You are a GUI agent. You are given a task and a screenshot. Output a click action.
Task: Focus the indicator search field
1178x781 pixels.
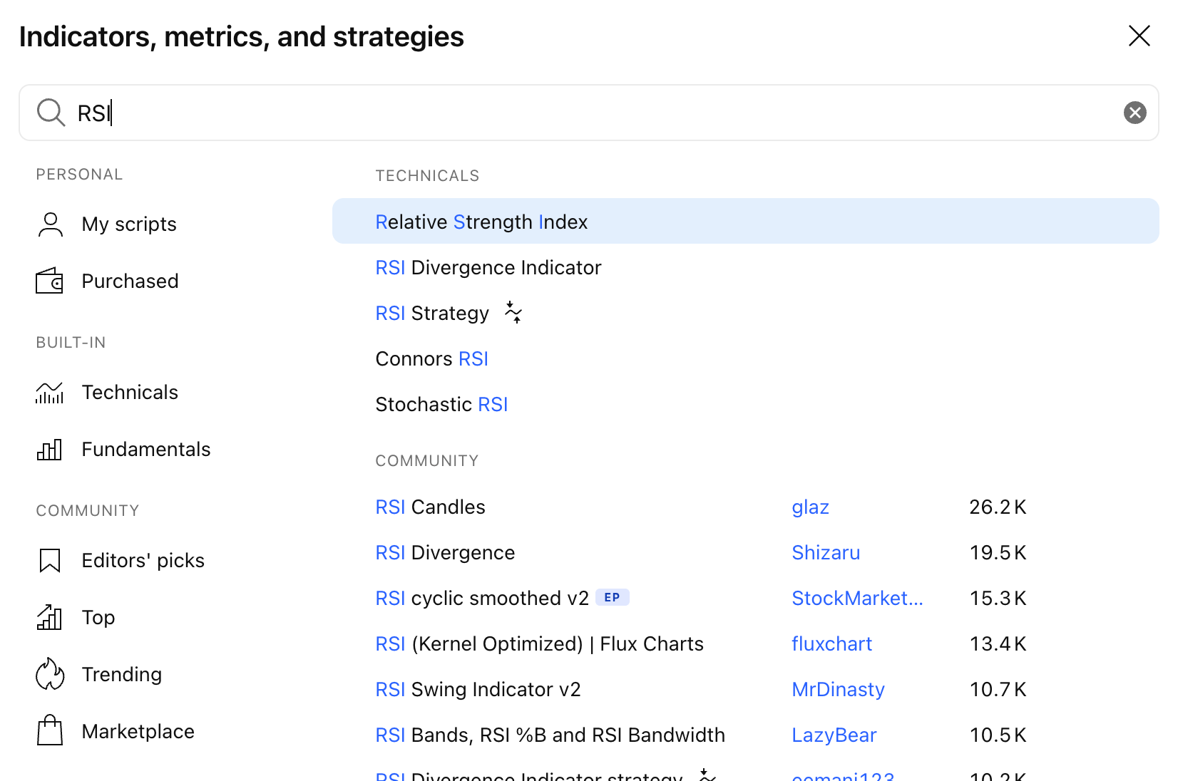click(x=589, y=113)
